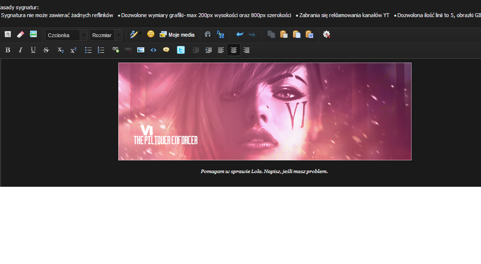Click the blue code brackets icon
Screen dimensions: 481x264
click(153, 50)
